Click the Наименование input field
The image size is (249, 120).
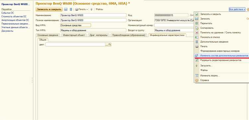[93, 15]
